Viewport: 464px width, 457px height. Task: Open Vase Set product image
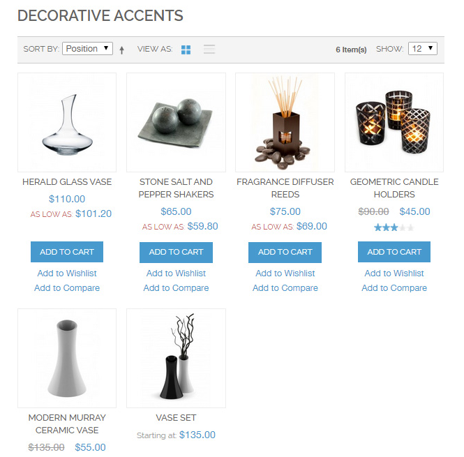tap(176, 358)
